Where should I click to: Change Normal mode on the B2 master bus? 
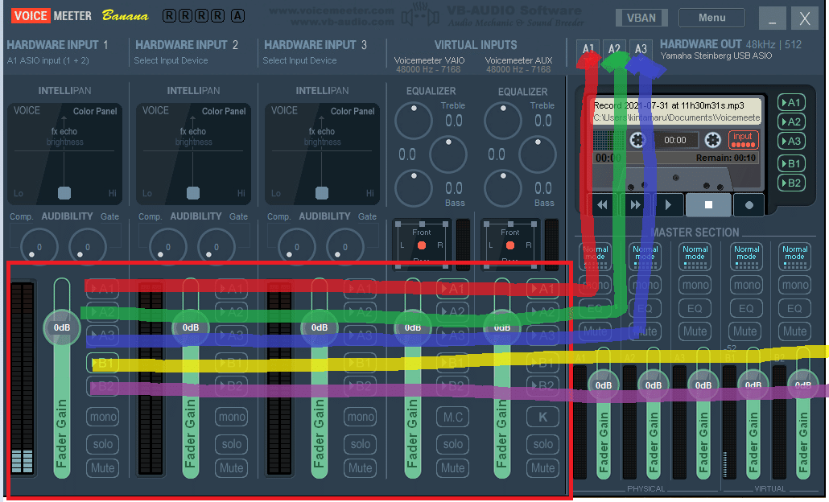(794, 257)
